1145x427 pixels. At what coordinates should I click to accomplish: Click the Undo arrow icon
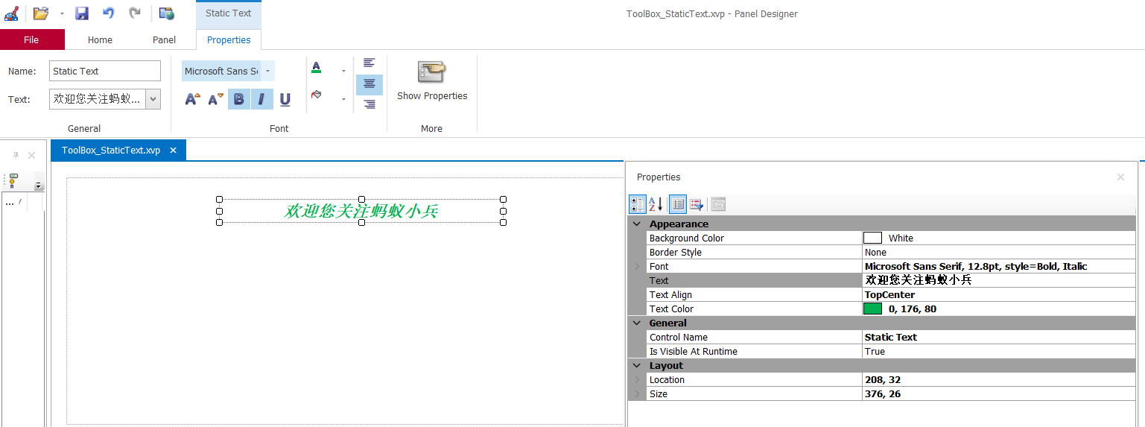(x=109, y=13)
